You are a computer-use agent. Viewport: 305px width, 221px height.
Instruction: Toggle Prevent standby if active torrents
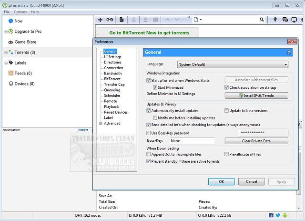coord(148,161)
